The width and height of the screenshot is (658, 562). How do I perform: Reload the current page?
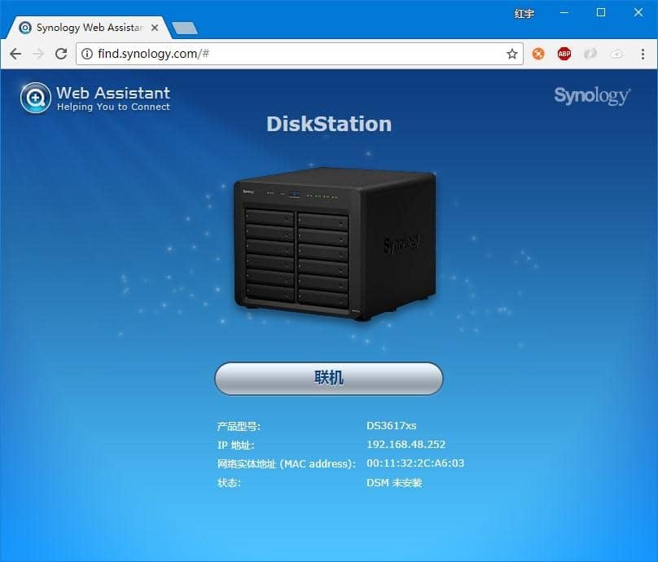pos(61,54)
